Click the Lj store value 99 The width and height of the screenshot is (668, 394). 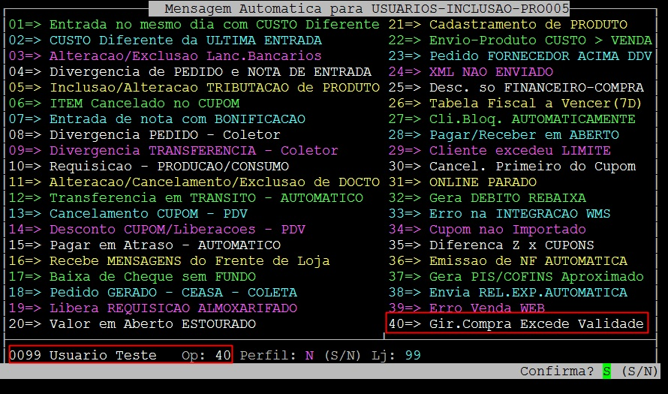pyautogui.click(x=413, y=355)
